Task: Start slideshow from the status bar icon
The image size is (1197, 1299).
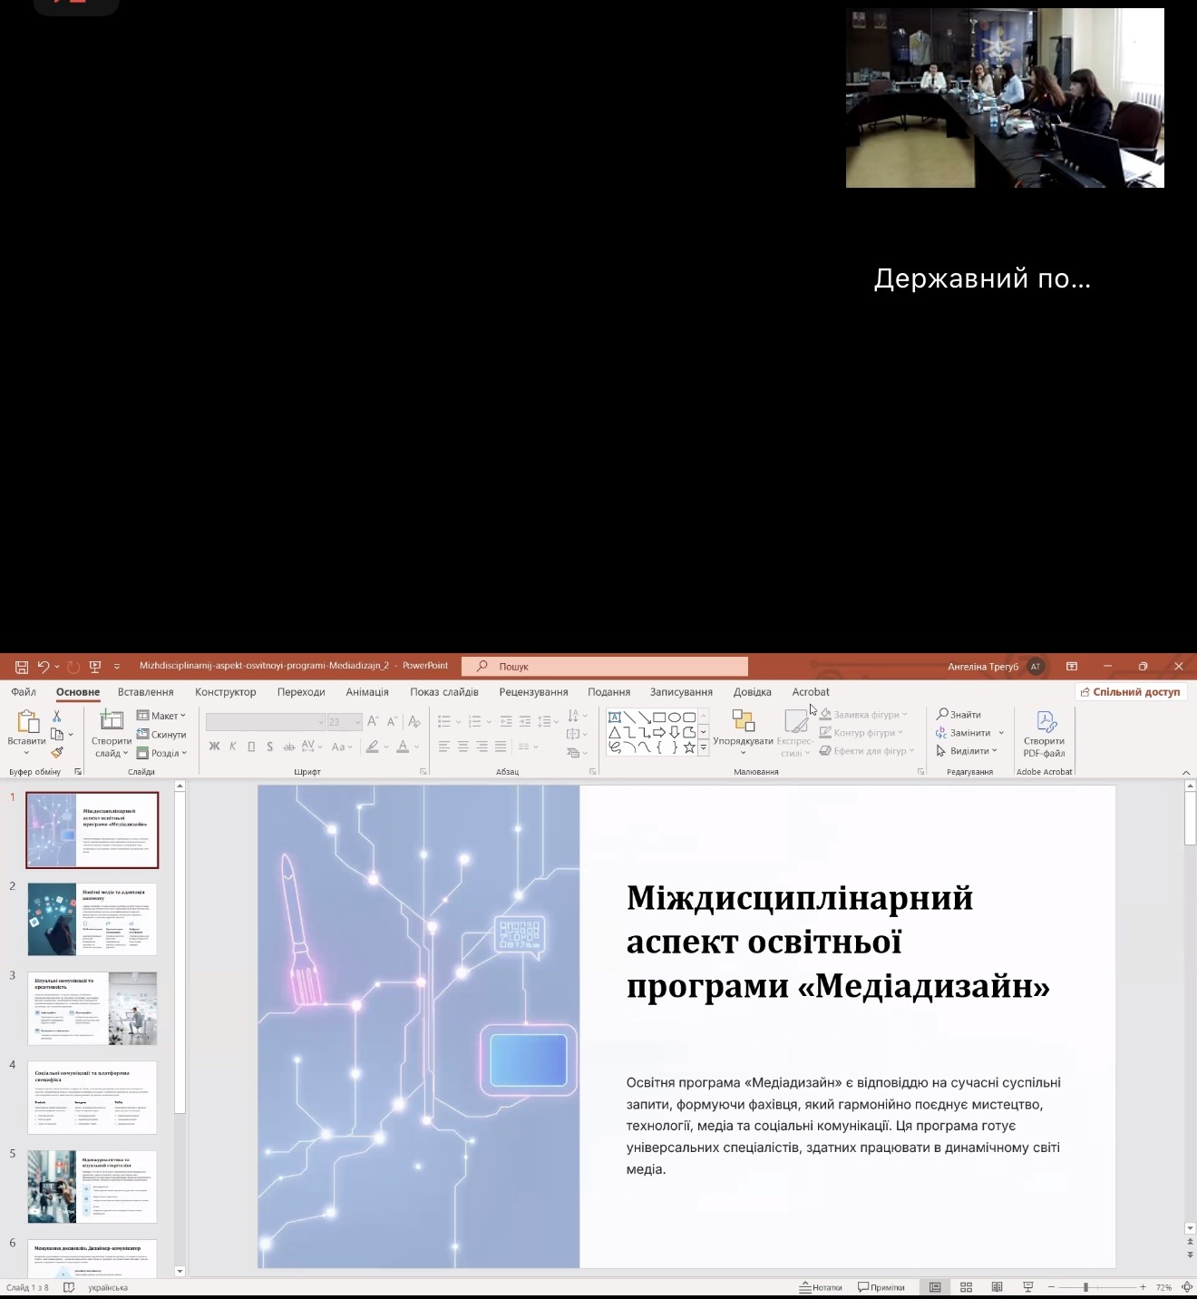Action: coord(1027,1287)
